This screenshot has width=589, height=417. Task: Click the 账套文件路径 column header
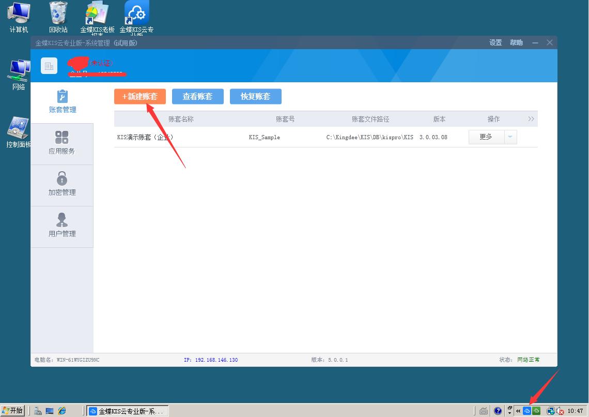[x=370, y=119]
